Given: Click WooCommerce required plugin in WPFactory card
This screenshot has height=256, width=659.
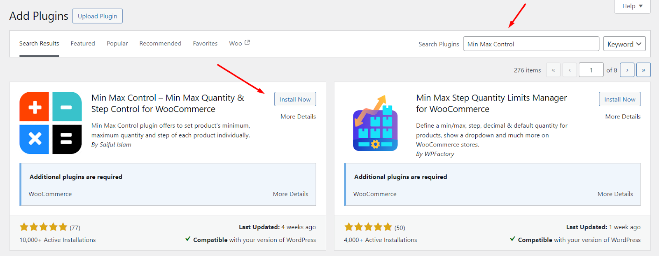Looking at the screenshot, I should (x=375, y=194).
